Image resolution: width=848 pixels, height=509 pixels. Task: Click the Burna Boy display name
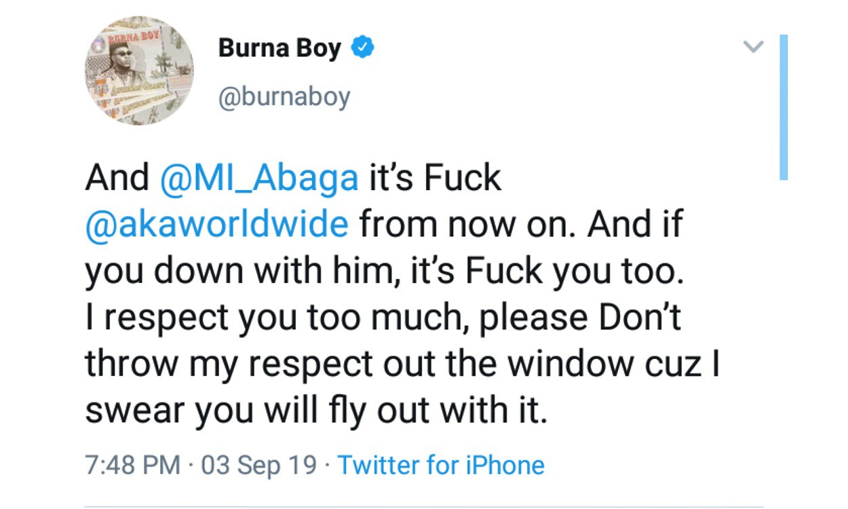(x=280, y=48)
